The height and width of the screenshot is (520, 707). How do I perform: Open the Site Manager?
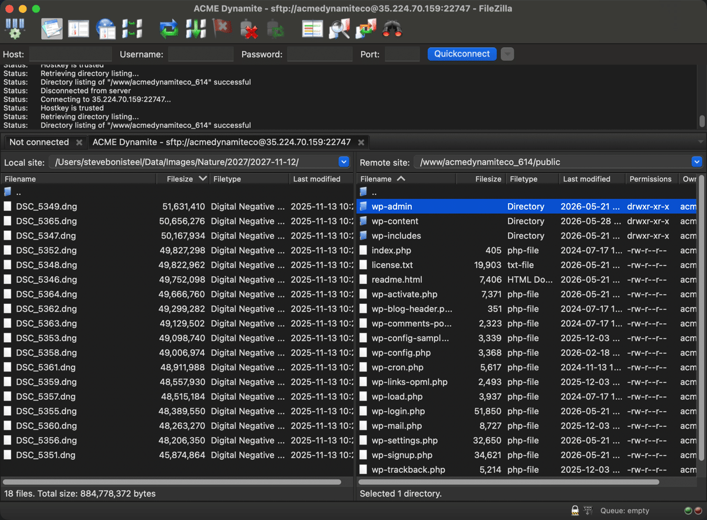[x=15, y=28]
